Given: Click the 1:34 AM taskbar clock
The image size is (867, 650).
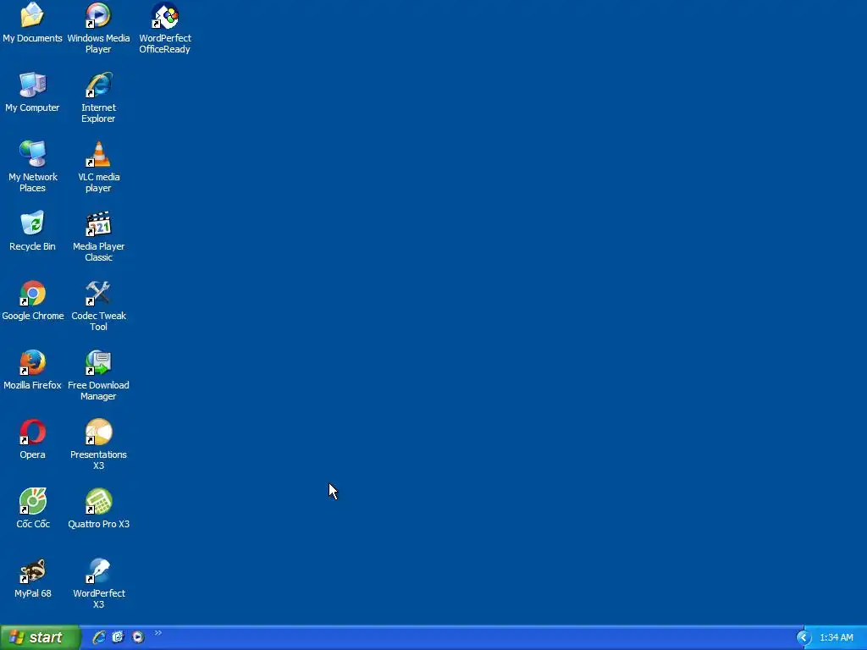Looking at the screenshot, I should pos(836,638).
